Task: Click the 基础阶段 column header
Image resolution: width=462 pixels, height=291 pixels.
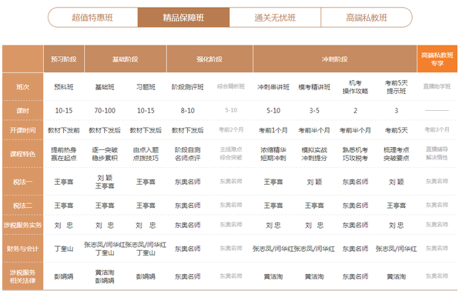Action: click(126, 59)
